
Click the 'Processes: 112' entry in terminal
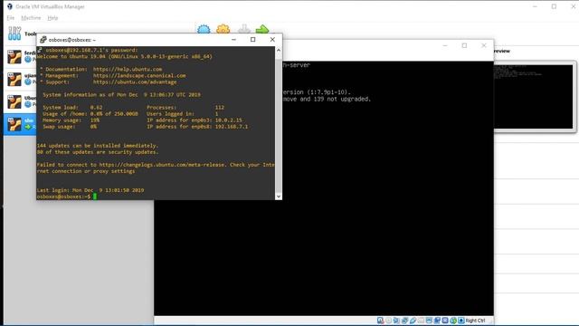[185, 107]
